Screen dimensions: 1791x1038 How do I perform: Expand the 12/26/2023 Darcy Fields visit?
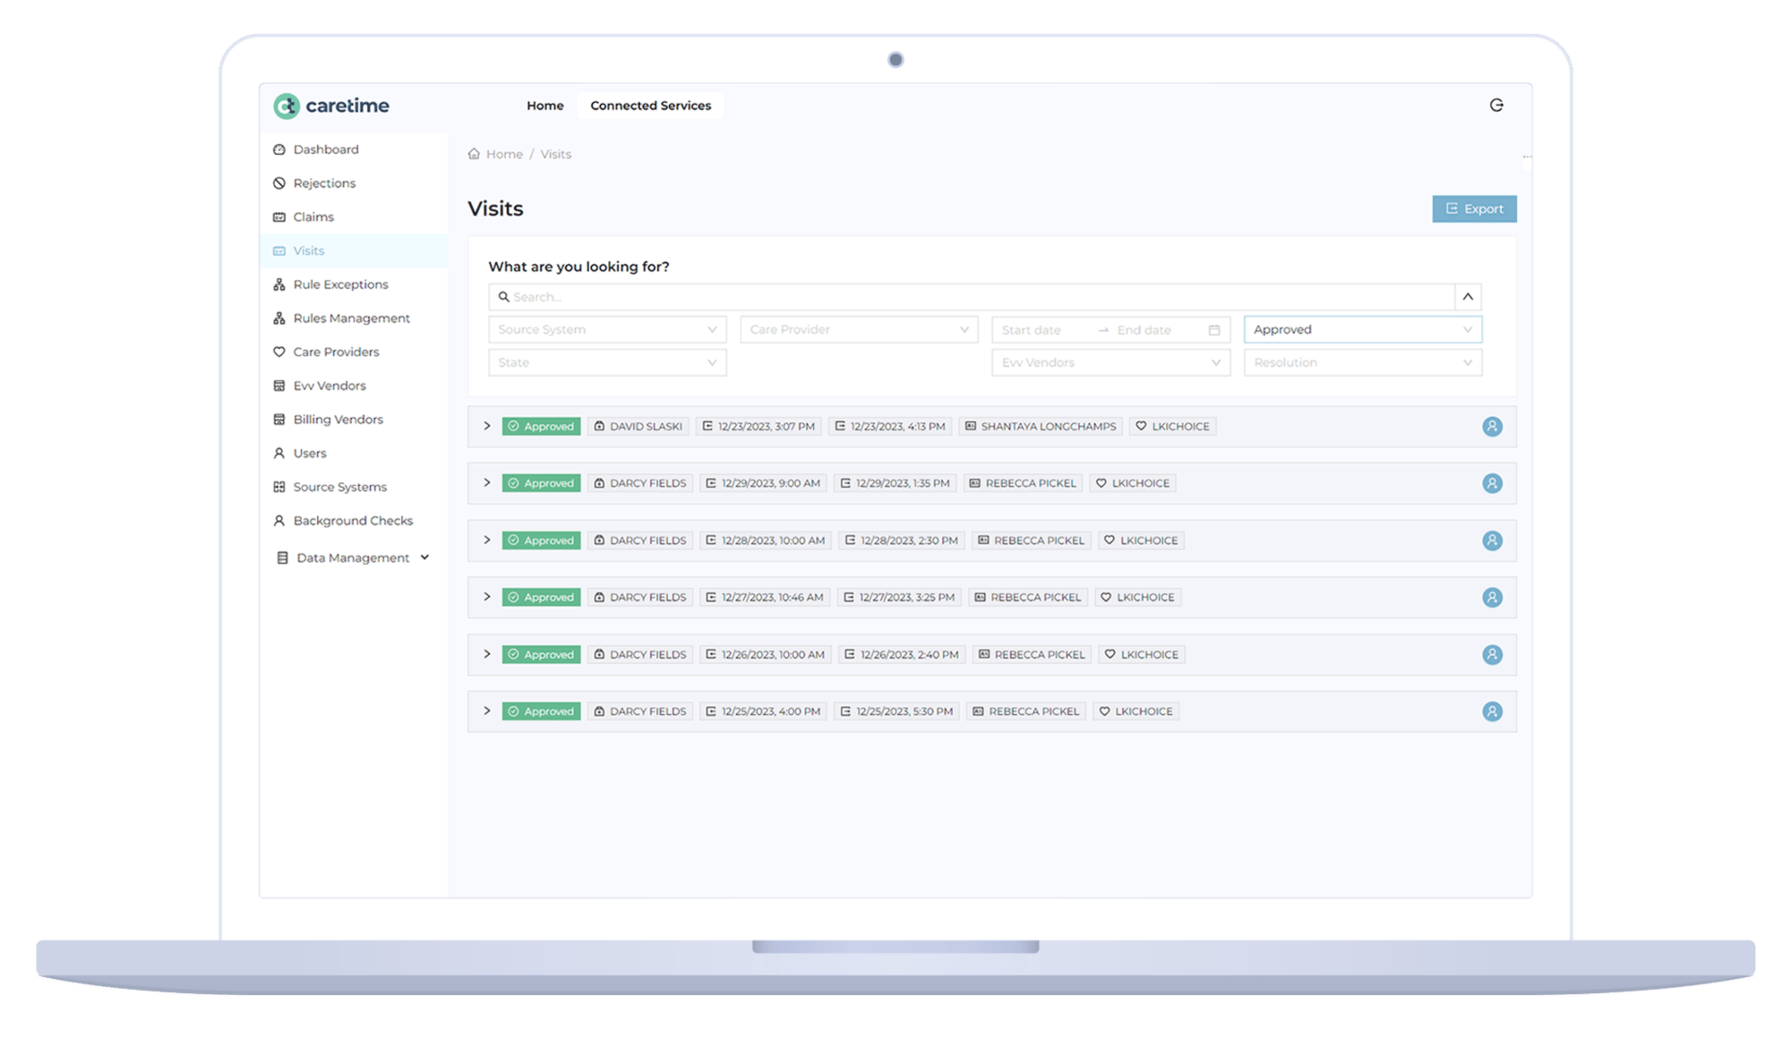click(x=487, y=654)
